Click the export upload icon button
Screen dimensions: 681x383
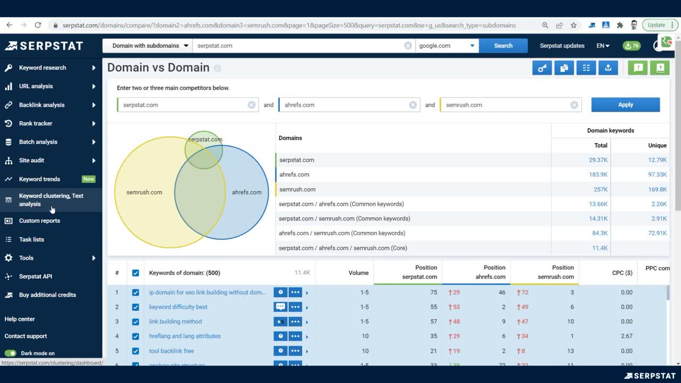608,68
